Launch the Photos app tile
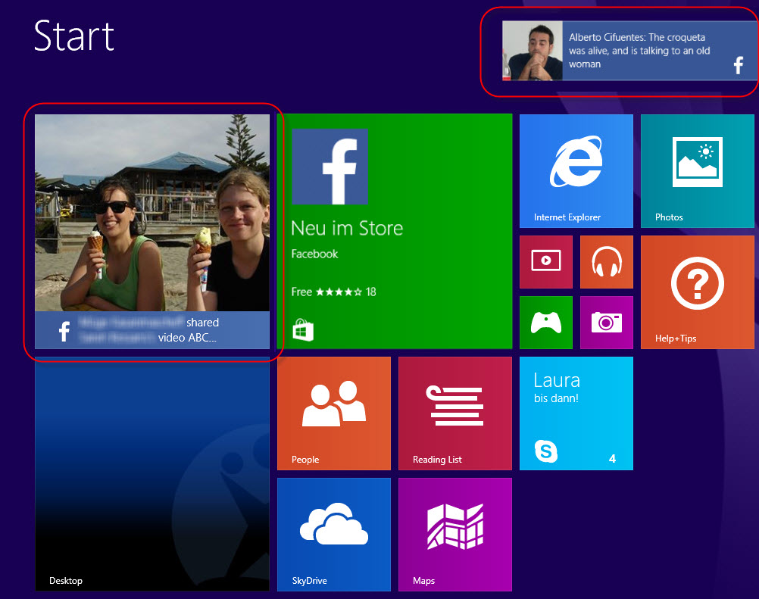The width and height of the screenshot is (759, 599). pos(697,170)
